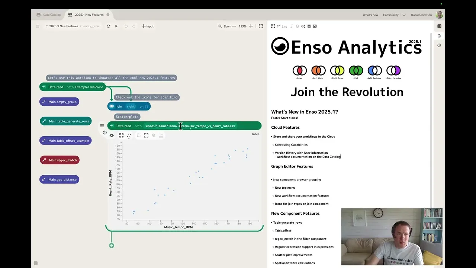Expand the csv path dropdown arrow

coord(190,129)
